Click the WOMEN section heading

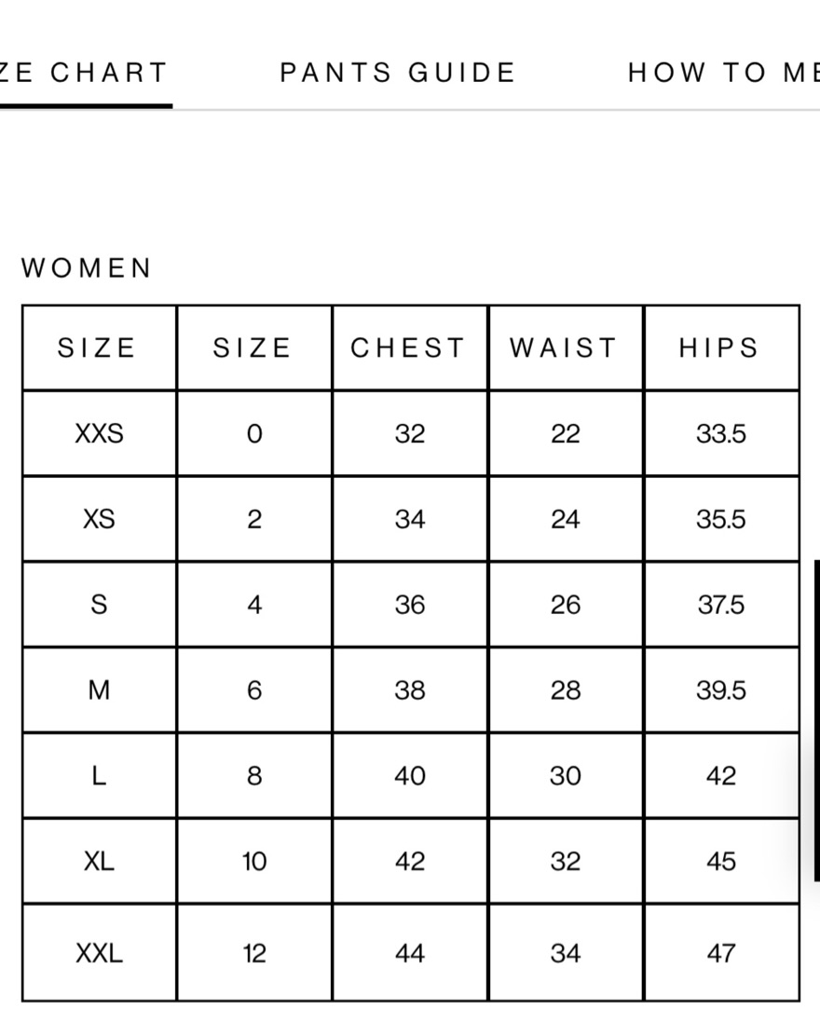(86, 268)
